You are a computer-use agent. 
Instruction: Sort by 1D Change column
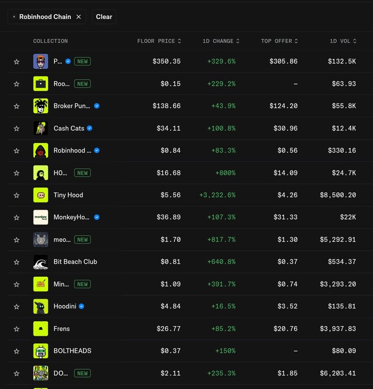[221, 41]
